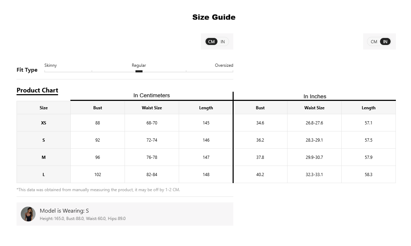Viewport: 411px width, 246px height.
Task: Select the Oversized fit type label
Action: click(x=224, y=65)
